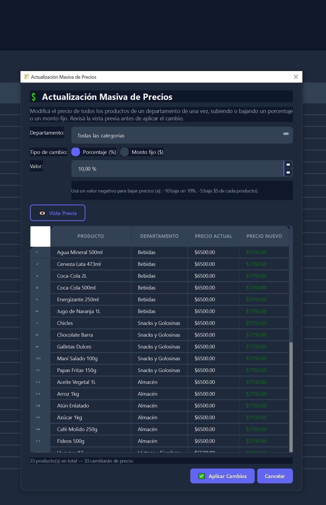
Task: Select the Aceite Vegetal 1L cell
Action: [91, 382]
